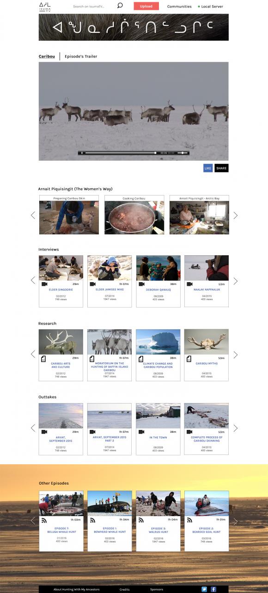Click the feed icon on Episode 7 Beluga Whale Hunt card
The width and height of the screenshot is (268, 593).
coord(44,521)
